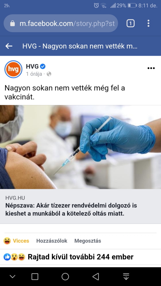
Task: Tap the back arrow in Facebook header
Action: tap(9, 46)
